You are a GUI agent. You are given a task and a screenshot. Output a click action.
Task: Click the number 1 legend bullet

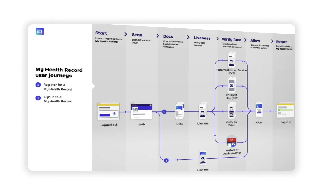click(x=38, y=85)
